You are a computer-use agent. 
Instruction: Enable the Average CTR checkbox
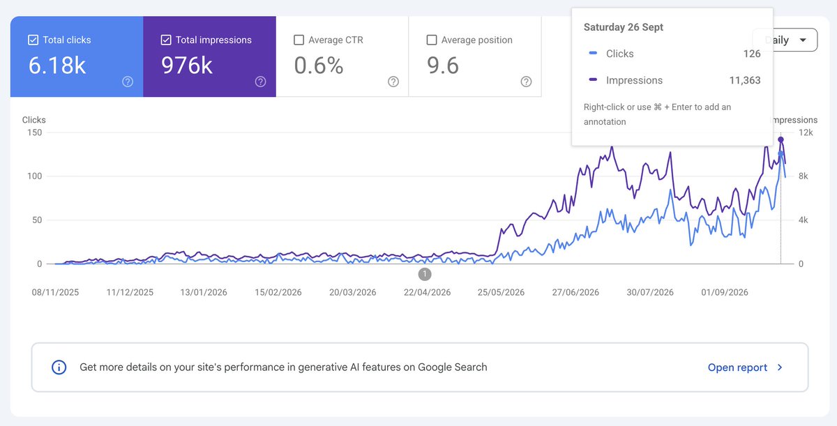299,40
